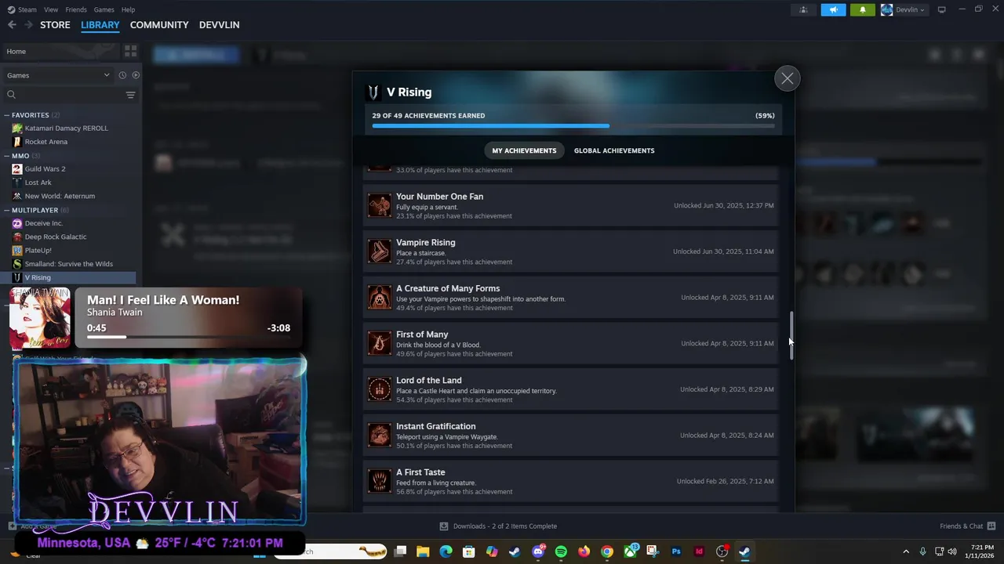This screenshot has width=1004, height=564.
Task: Select Deceive Inc. in library
Action: pyautogui.click(x=43, y=223)
